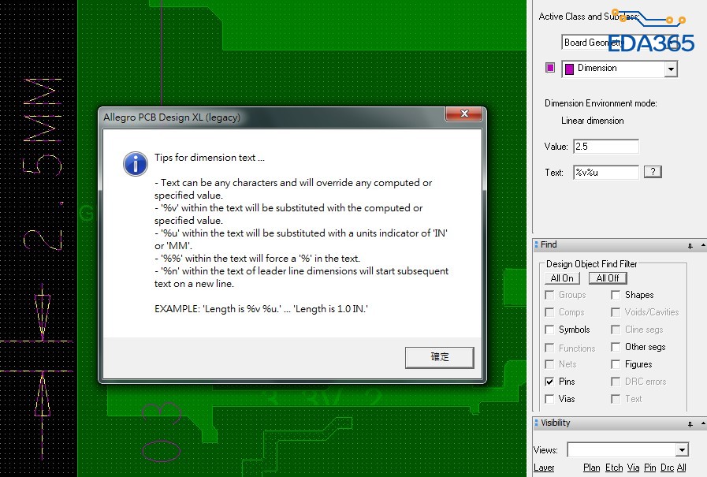Click the 'Linear dimension' mode text
707x477 pixels.
tap(593, 121)
